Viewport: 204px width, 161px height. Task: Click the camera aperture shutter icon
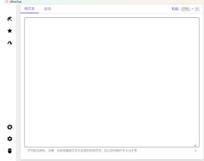[10, 127]
